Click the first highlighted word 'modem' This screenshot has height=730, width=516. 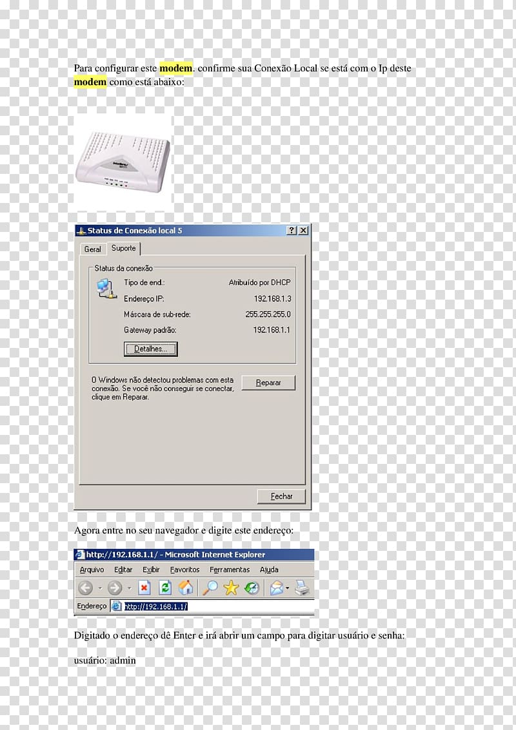[175, 68]
